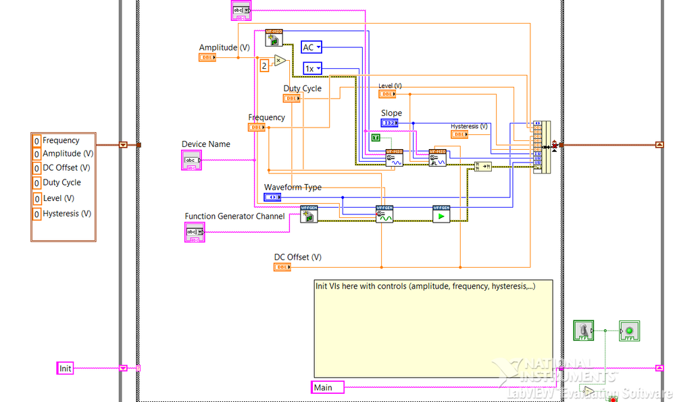Image resolution: width=675 pixels, height=402 pixels.
Task: Click the 'Function Generator Channel' label
Action: [x=234, y=217]
